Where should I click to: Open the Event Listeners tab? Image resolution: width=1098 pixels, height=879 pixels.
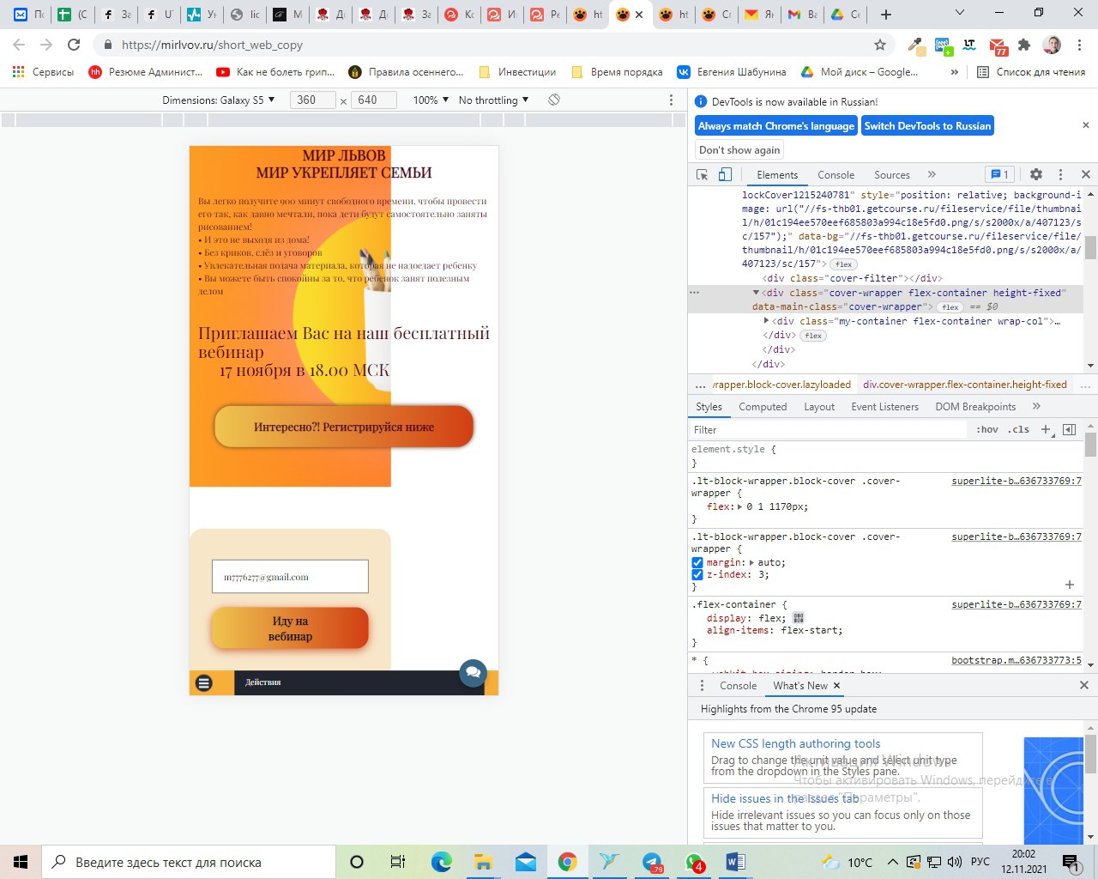click(x=884, y=406)
